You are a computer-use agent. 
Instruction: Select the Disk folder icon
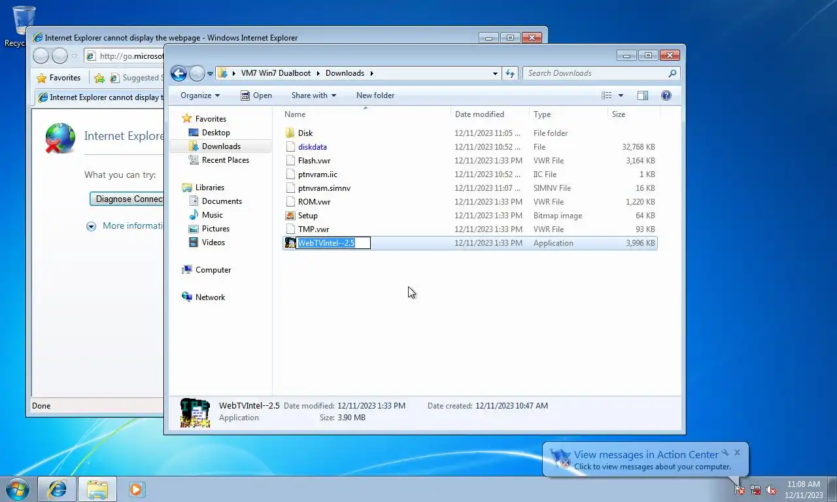pyautogui.click(x=290, y=133)
